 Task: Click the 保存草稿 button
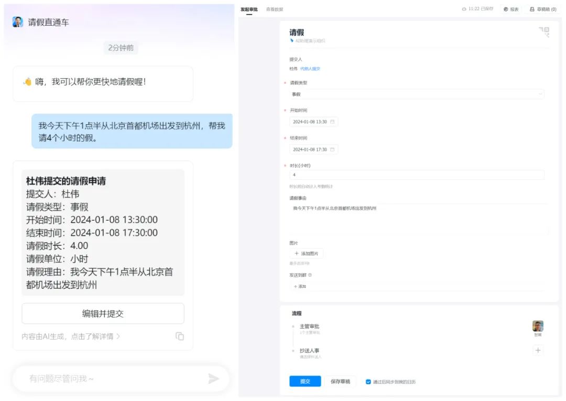pos(340,381)
